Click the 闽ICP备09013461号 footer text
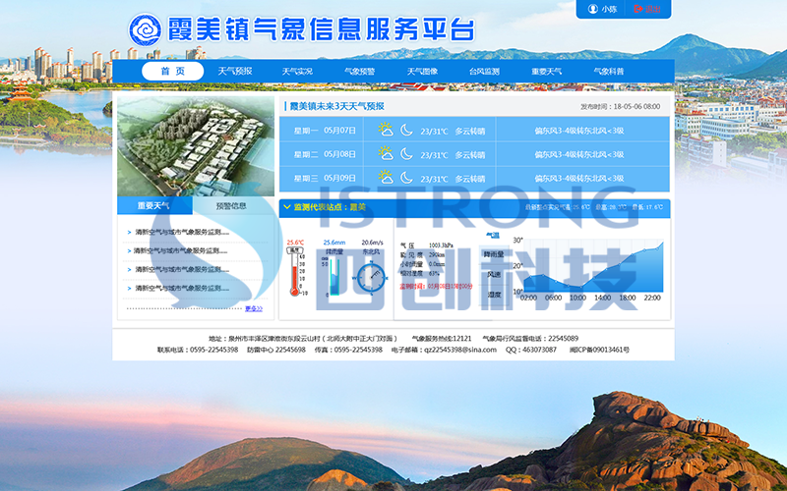 click(599, 350)
